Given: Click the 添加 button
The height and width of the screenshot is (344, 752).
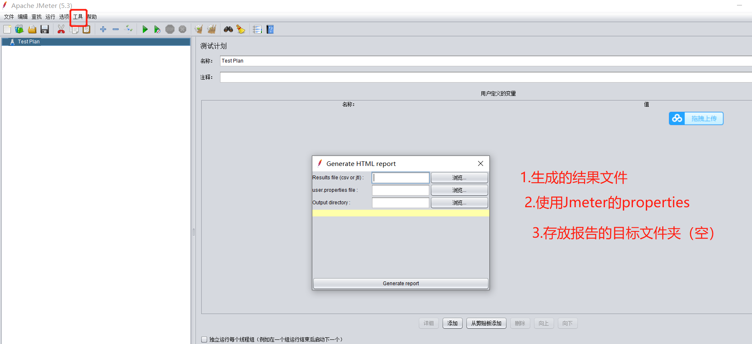Looking at the screenshot, I should [x=453, y=323].
